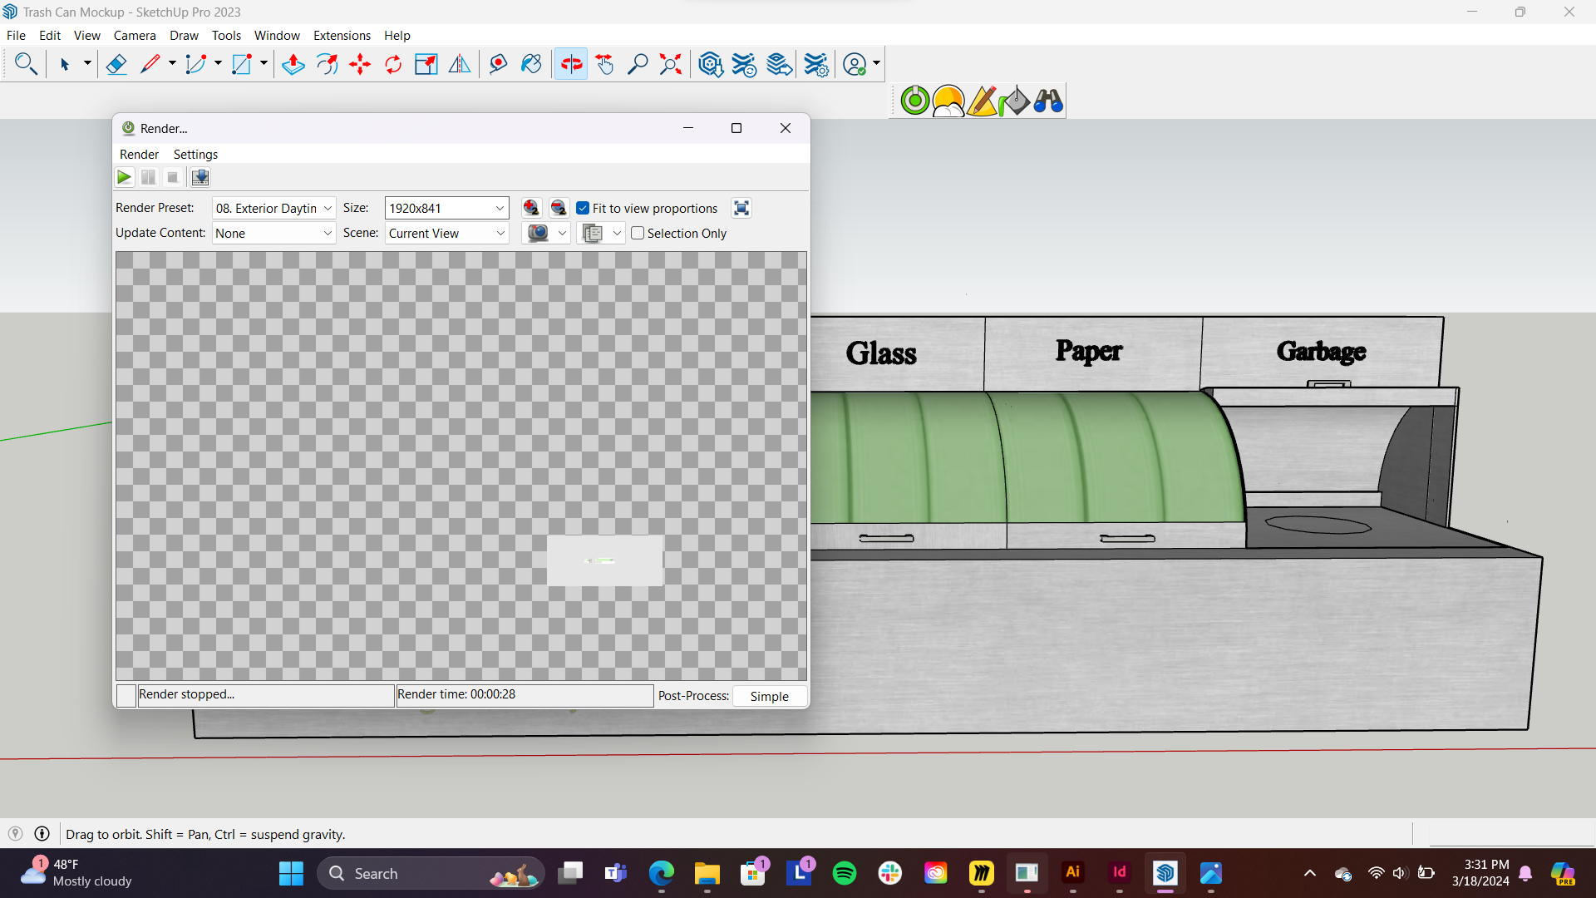The image size is (1596, 898).
Task: Toggle the render region button
Action: point(742,207)
